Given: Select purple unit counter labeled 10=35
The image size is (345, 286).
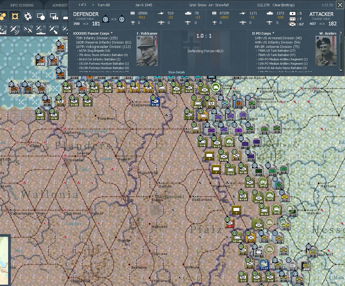Looking at the screenshot, I should pyautogui.click(x=245, y=144).
